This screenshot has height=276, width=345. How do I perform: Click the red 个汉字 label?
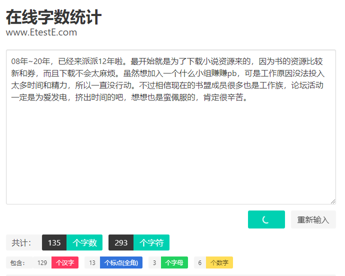click(65, 262)
